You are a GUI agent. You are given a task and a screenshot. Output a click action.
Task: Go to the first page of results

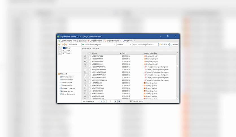click(x=101, y=101)
